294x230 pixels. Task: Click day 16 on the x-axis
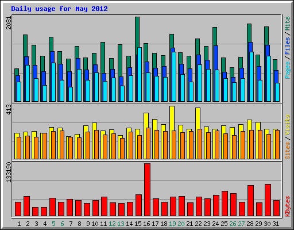tap(146, 224)
